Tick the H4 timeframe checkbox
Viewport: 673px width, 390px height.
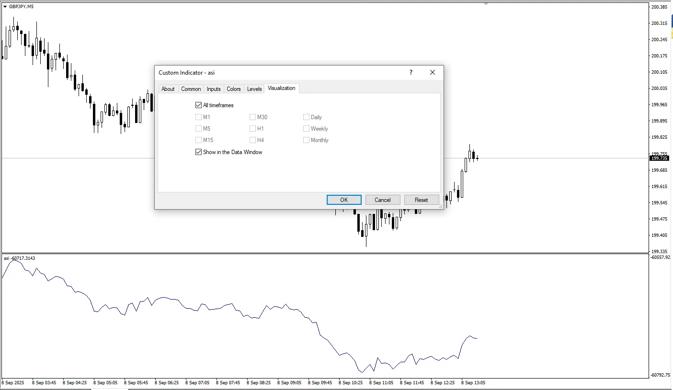[x=252, y=140]
